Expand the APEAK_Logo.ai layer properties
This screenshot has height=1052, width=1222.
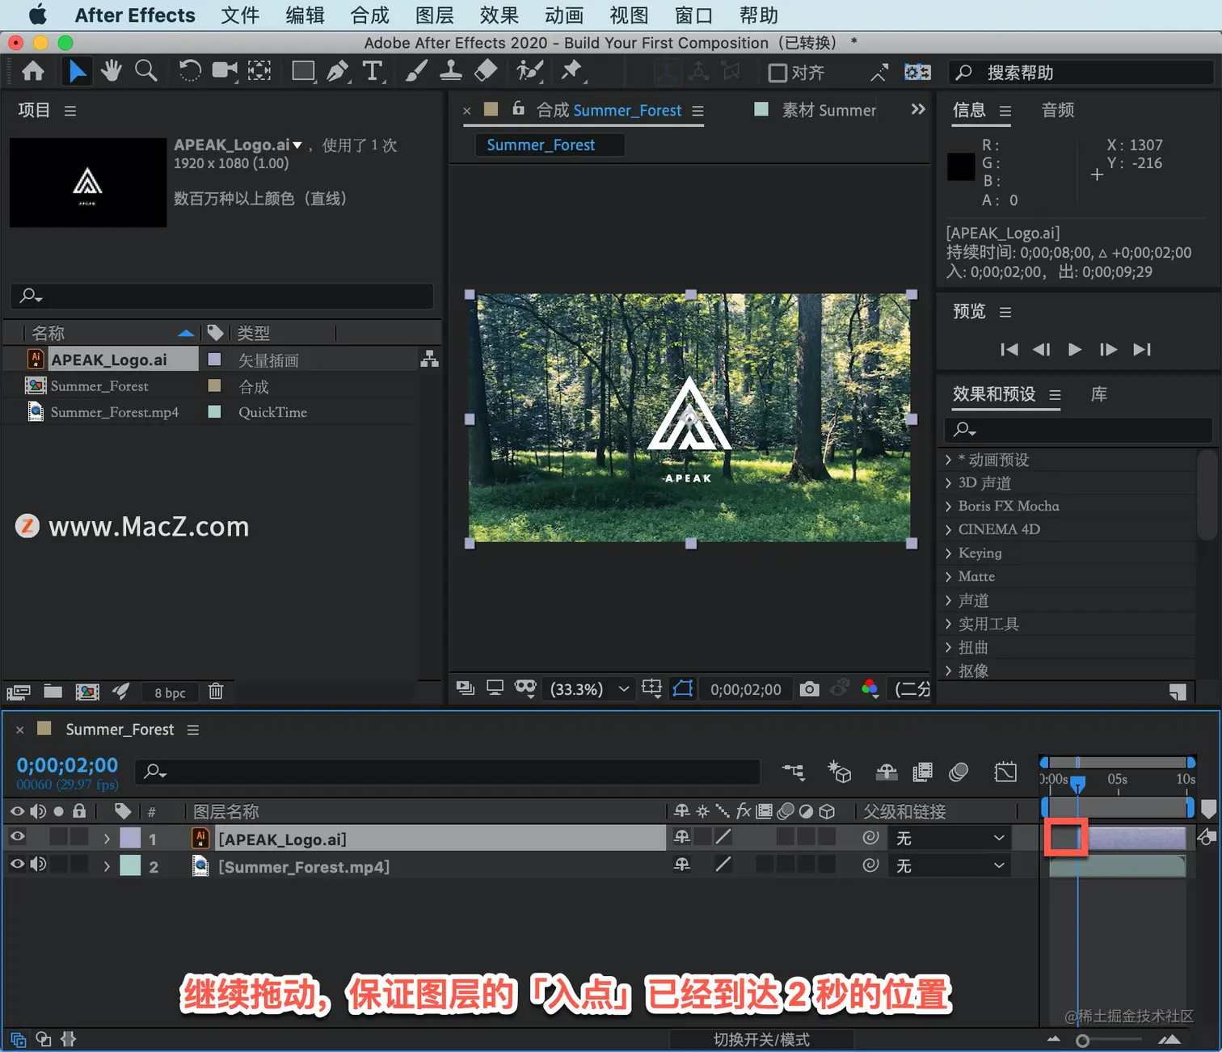pos(107,839)
